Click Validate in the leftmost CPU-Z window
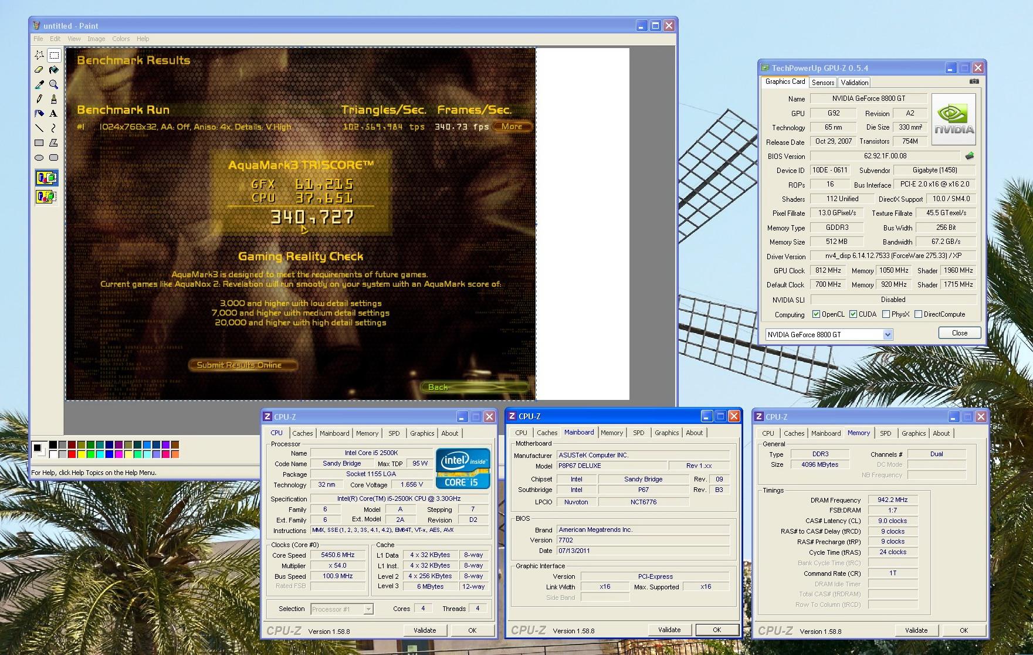1033x655 pixels. (425, 630)
